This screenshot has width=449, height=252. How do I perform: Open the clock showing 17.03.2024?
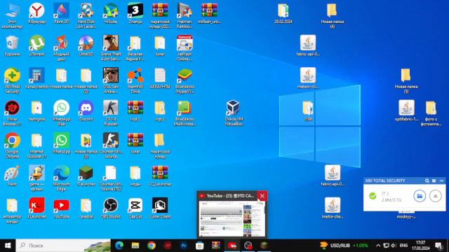(x=421, y=246)
